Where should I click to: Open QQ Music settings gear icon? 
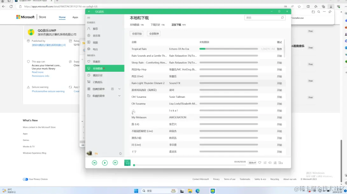[x=120, y=154]
